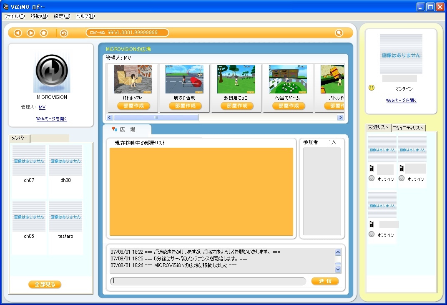Click the map pin icon on 広場 tab
447x305 pixels.
pos(115,130)
